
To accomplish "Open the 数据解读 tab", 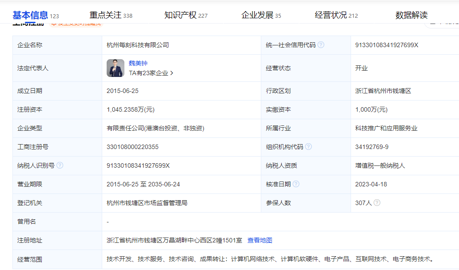I will coord(411,15).
